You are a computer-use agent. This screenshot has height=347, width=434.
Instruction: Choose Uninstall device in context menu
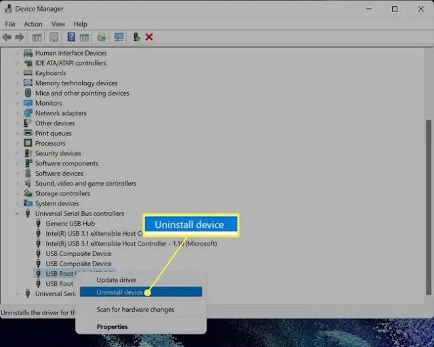tap(141, 292)
